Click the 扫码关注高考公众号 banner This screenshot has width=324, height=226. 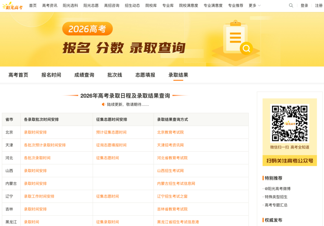coord(289,160)
